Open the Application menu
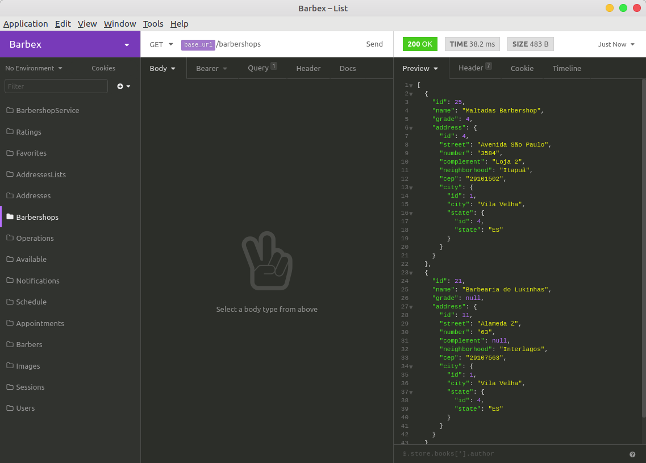 pyautogui.click(x=26, y=24)
